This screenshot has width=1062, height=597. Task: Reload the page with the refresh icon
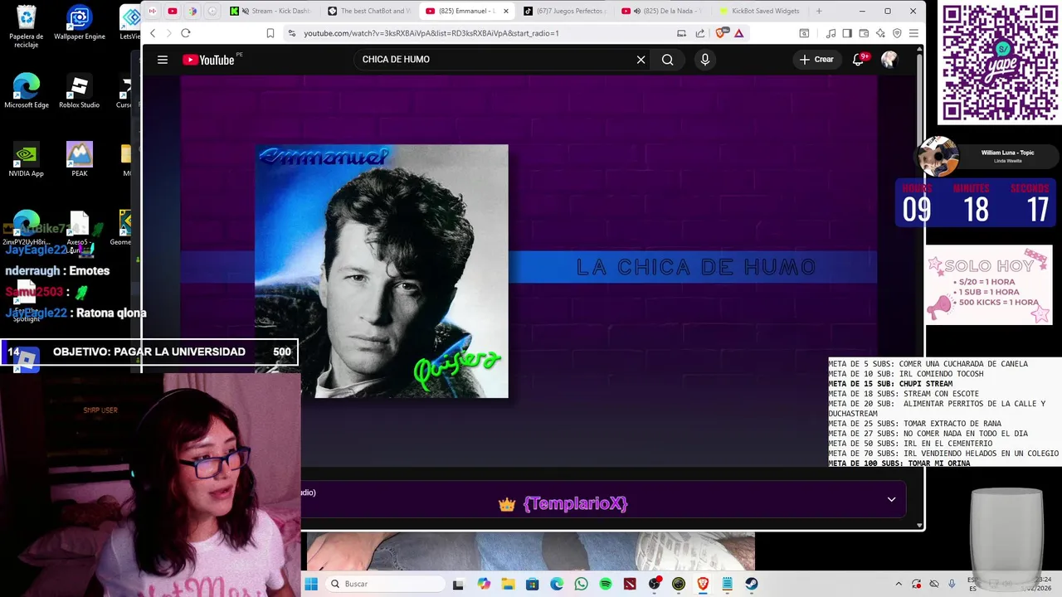[x=186, y=33]
